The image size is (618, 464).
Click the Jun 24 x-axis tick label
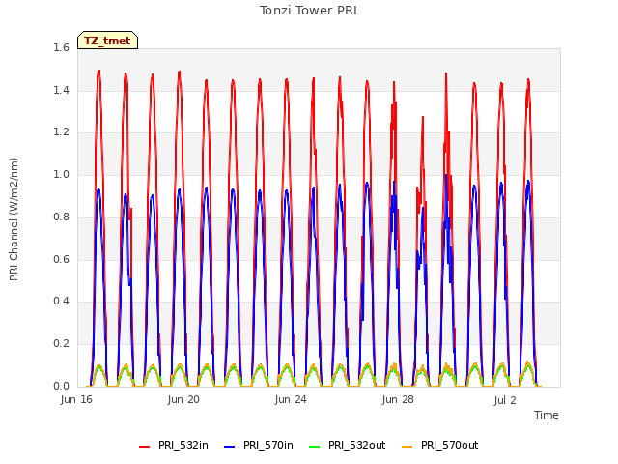(291, 399)
